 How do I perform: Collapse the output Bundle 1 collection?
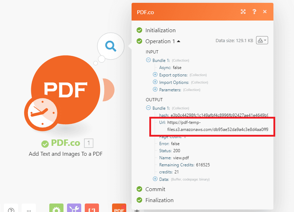pyautogui.click(x=149, y=108)
